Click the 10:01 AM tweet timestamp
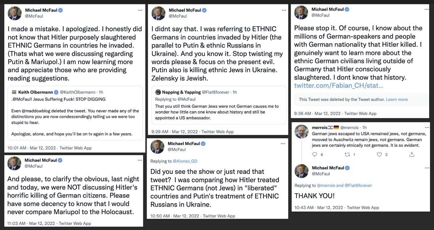 point(17,148)
